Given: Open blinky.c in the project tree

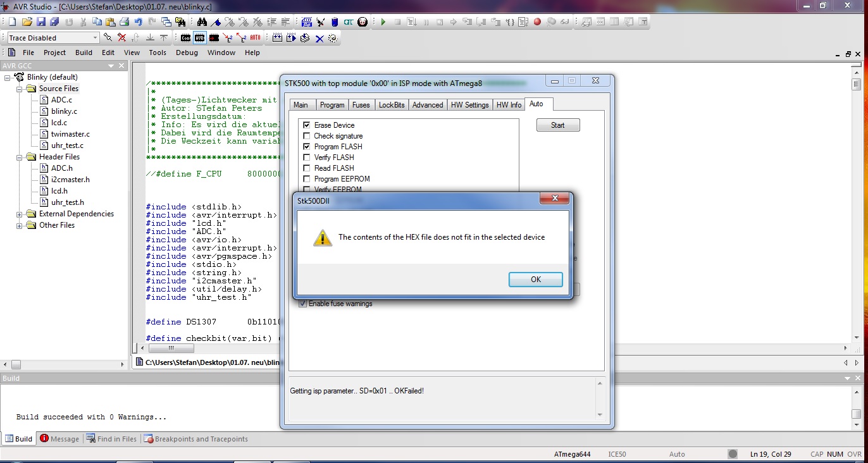Looking at the screenshot, I should point(64,111).
